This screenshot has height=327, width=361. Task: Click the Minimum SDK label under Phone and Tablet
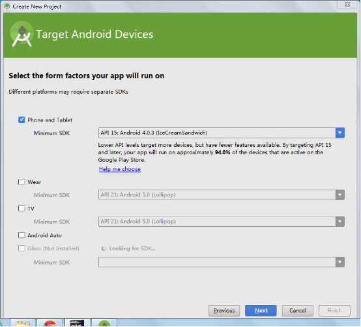(51, 133)
